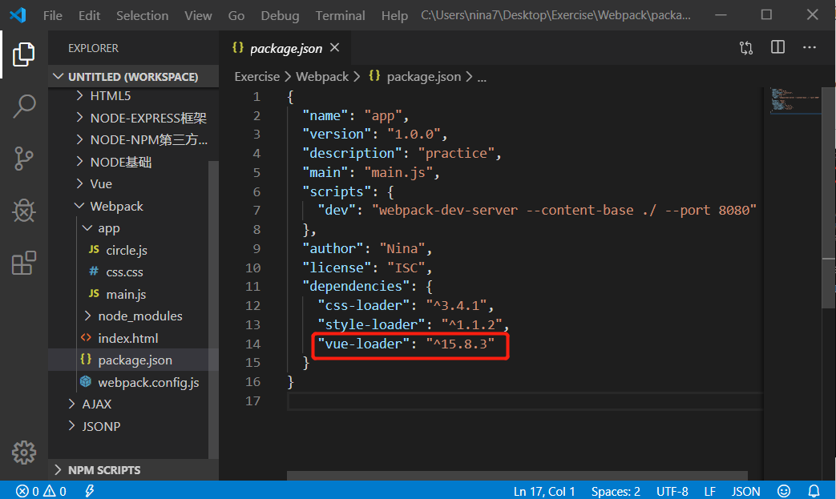This screenshot has width=836, height=499.
Task: Open the Search view in activity bar
Action: pos(23,107)
